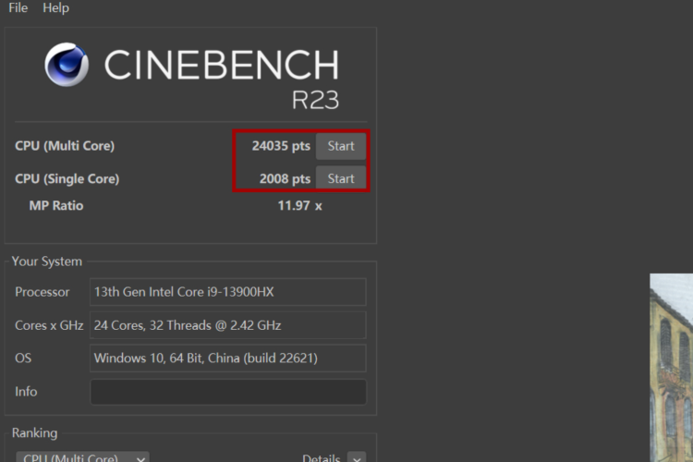Click the CPU (Multi Core) label
This screenshot has height=462, width=693.
click(x=65, y=146)
